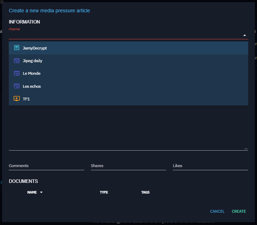This screenshot has width=257, height=225.
Task: Focus the Comments input field
Action: (46, 166)
